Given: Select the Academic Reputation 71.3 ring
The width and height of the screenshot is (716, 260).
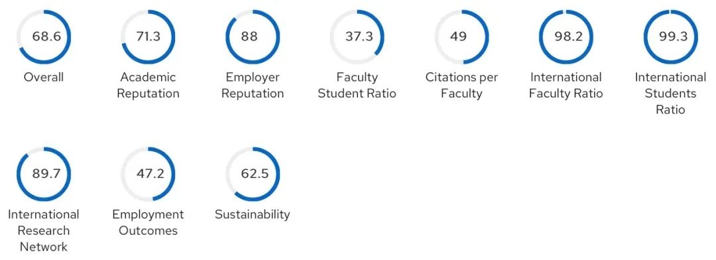Looking at the screenshot, I should 148,37.
